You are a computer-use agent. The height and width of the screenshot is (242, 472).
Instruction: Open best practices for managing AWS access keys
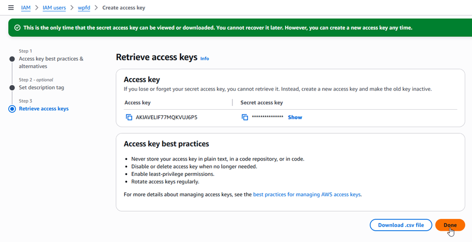pos(307,194)
